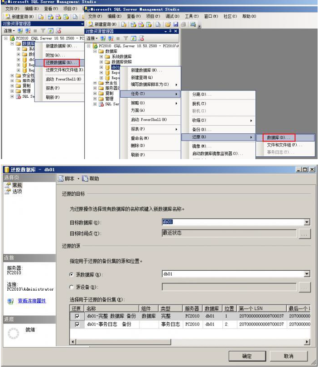Click 新建查询 in the back SSMS window toolbar
318x367 pixels.
click(x=19, y=17)
